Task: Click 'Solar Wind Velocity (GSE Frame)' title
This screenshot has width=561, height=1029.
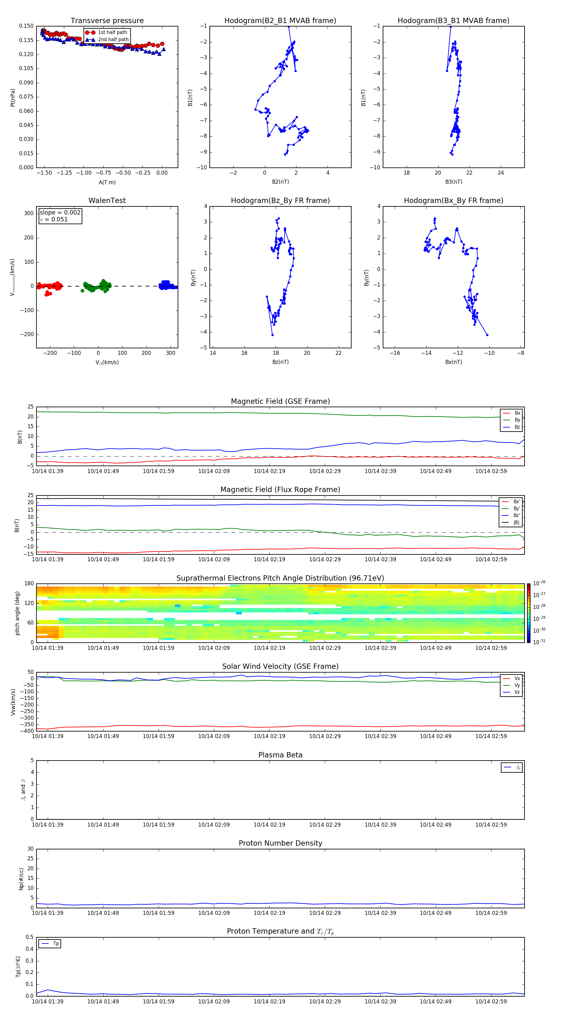Action: 280,667
